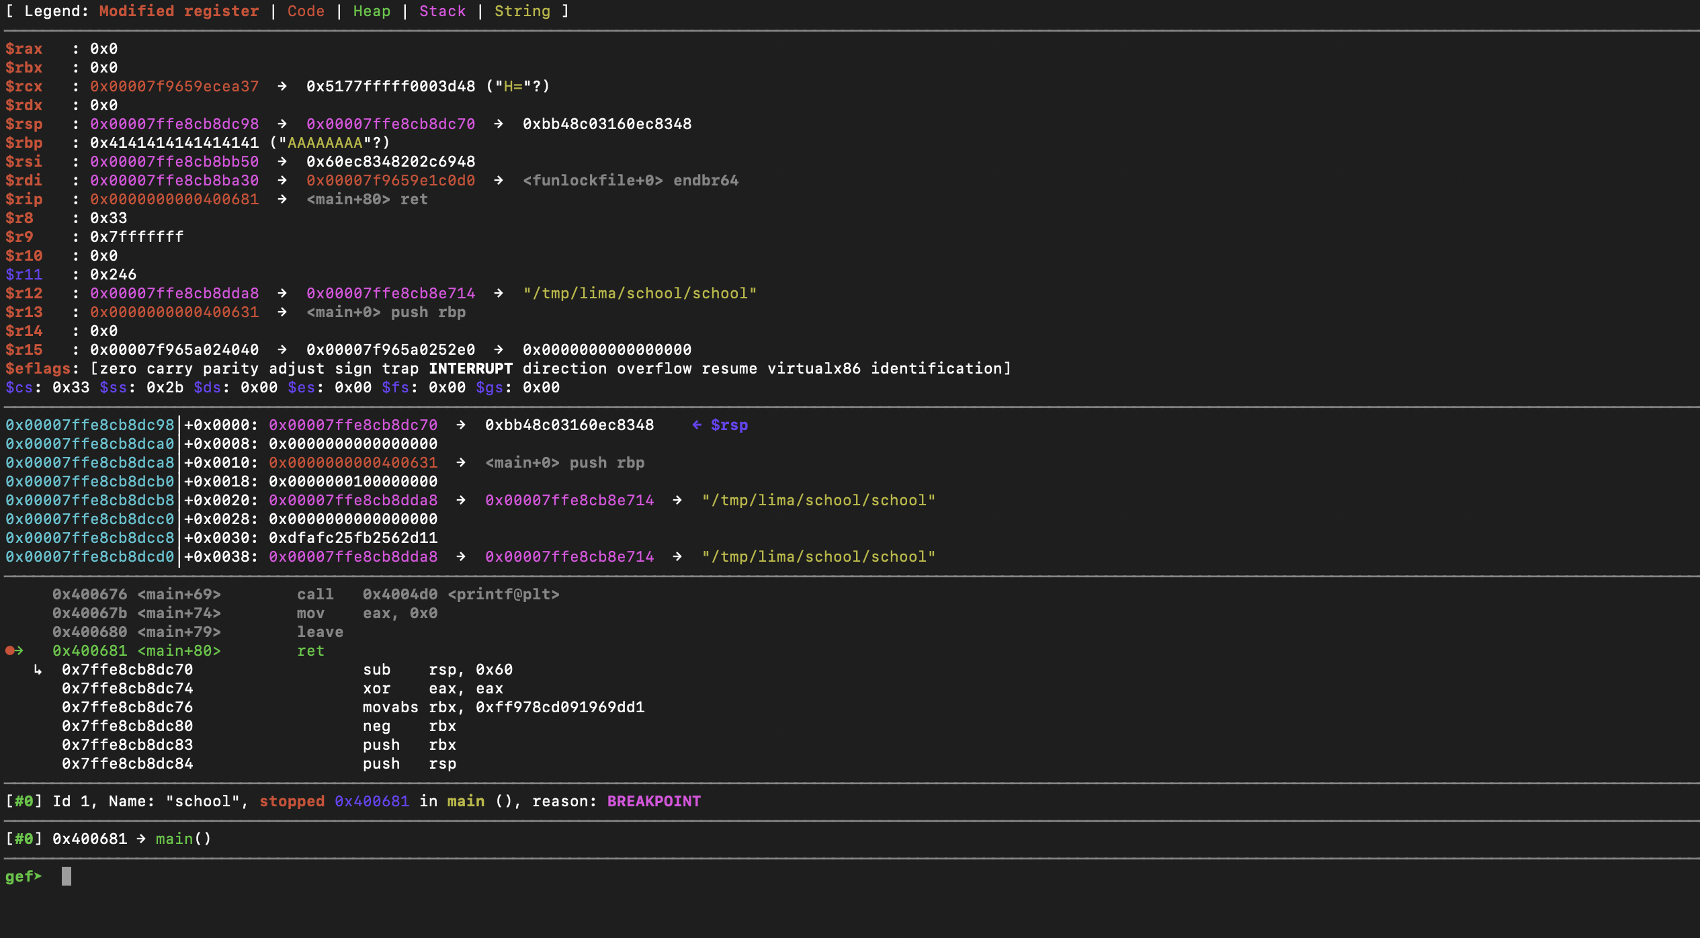Click the stopped address 0x400681 in thread line
Viewport: 1700px width, 938px height.
pos(372,802)
